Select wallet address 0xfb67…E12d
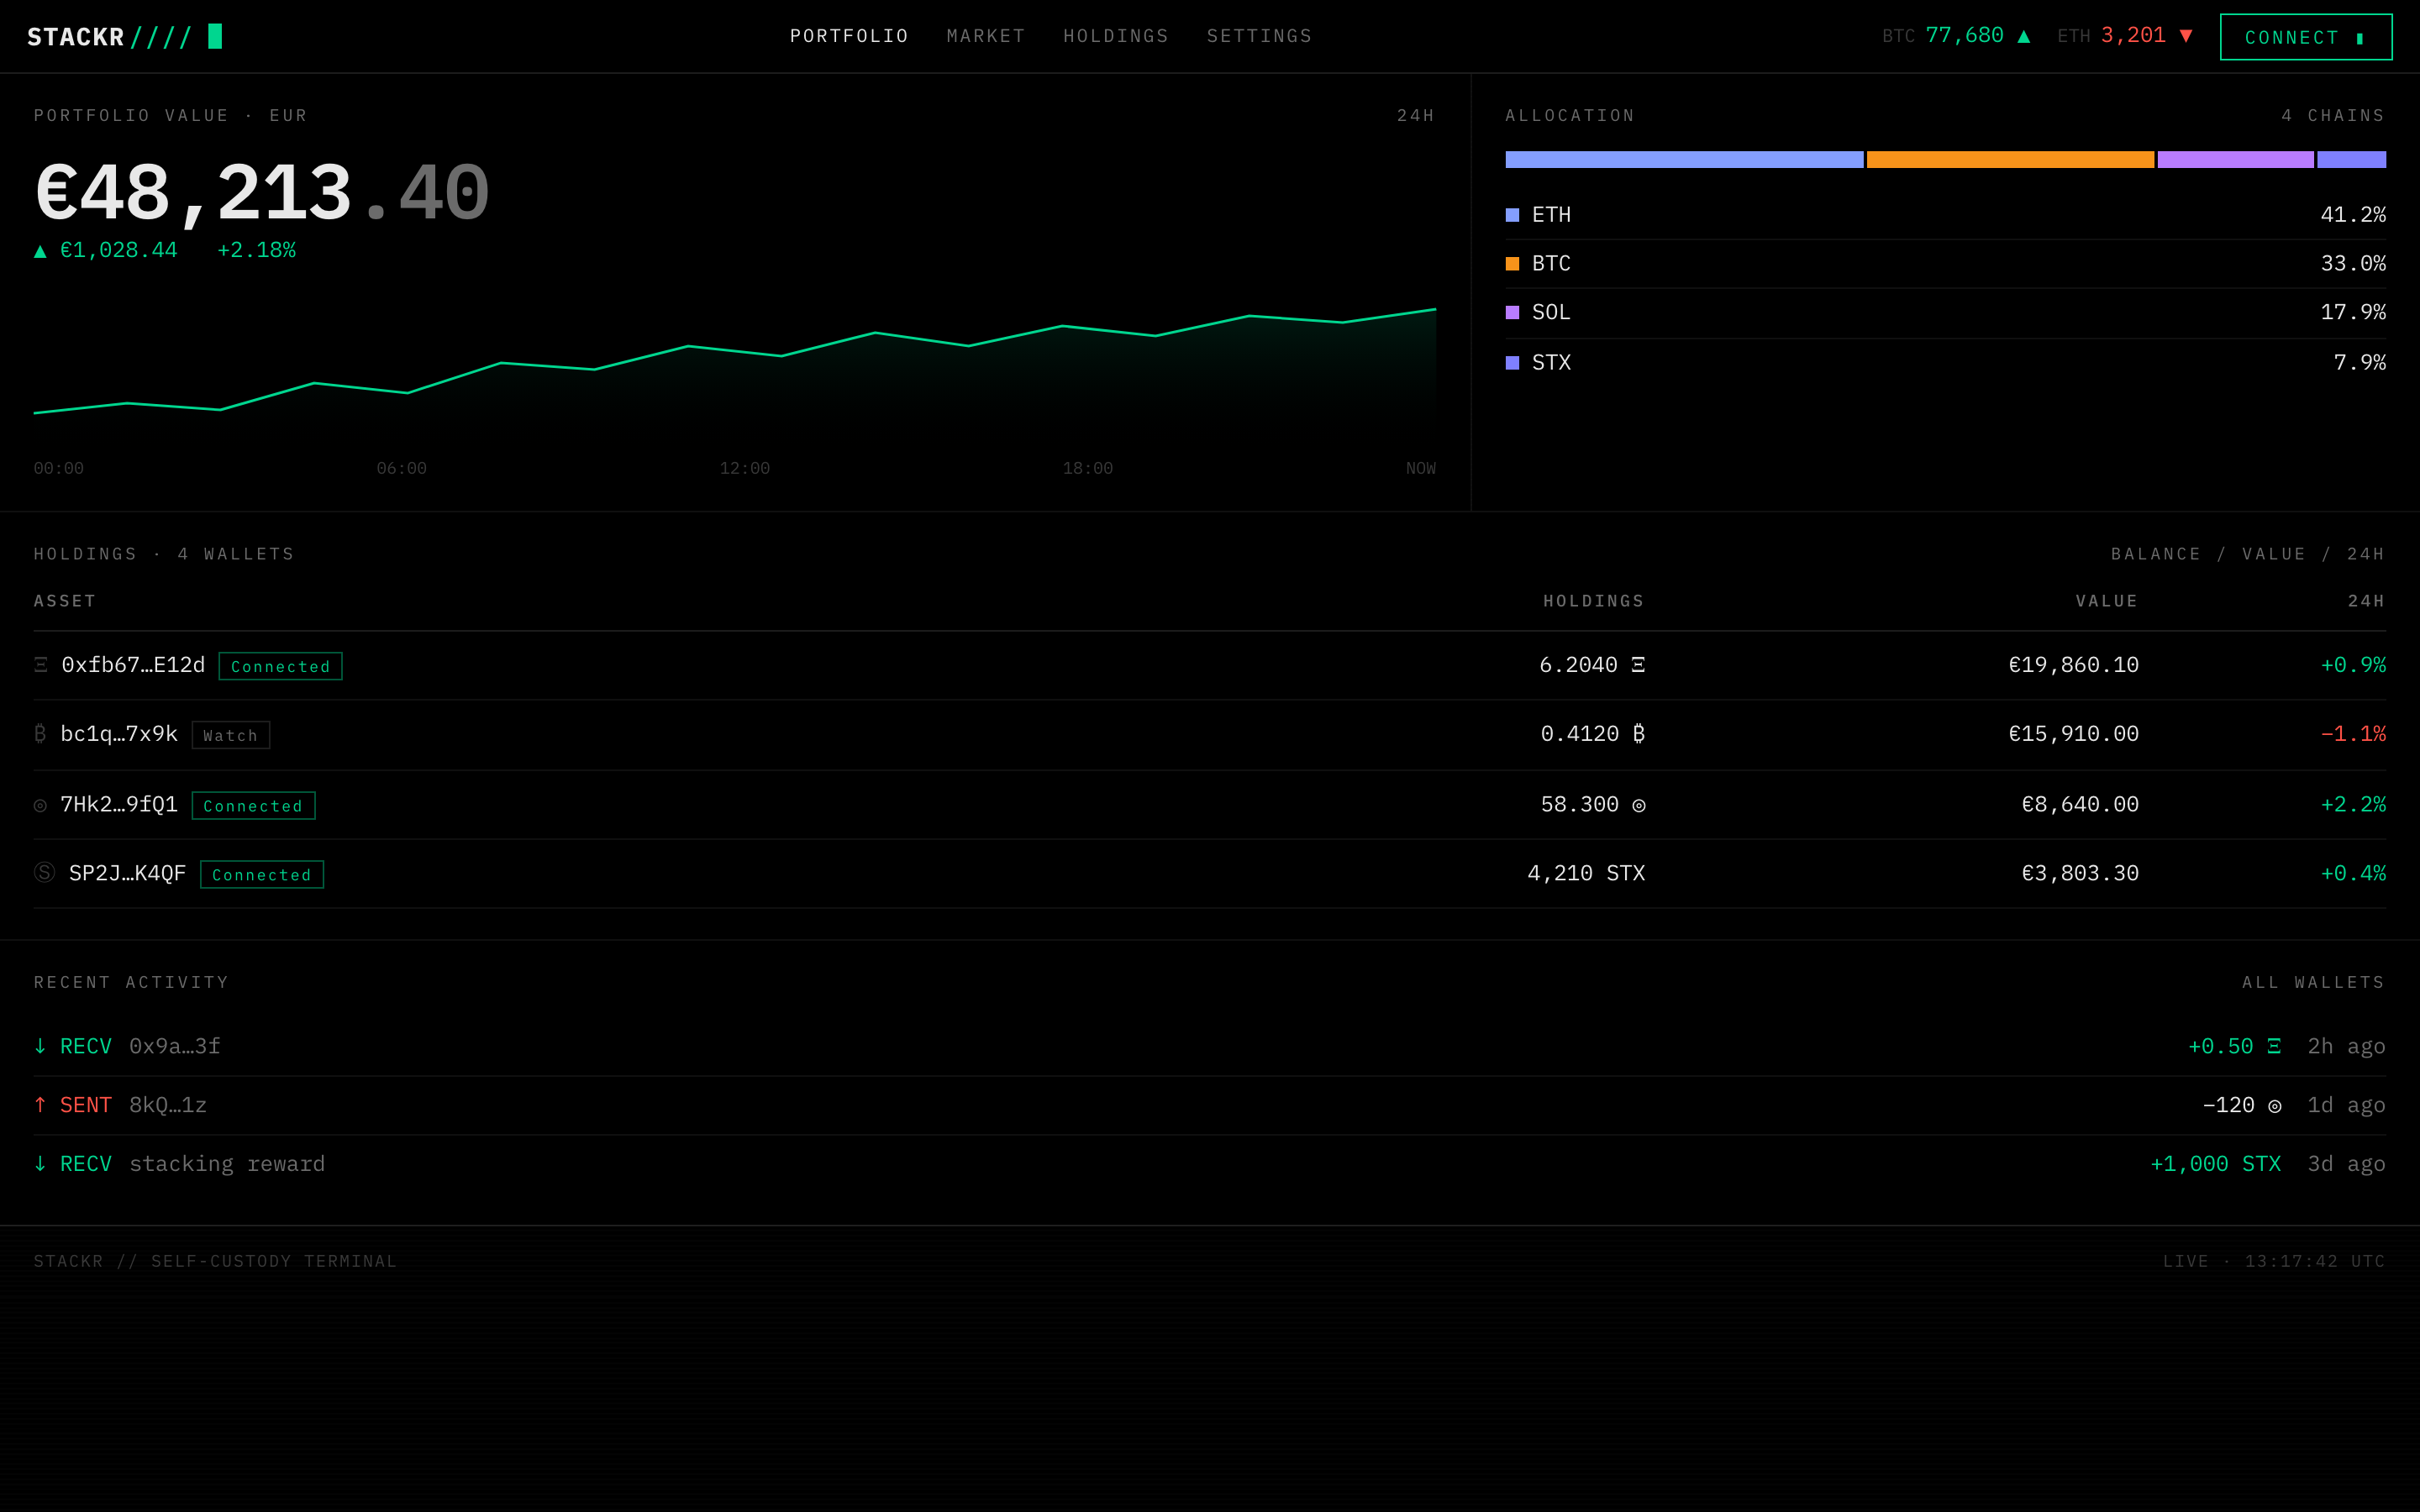 [x=133, y=665]
